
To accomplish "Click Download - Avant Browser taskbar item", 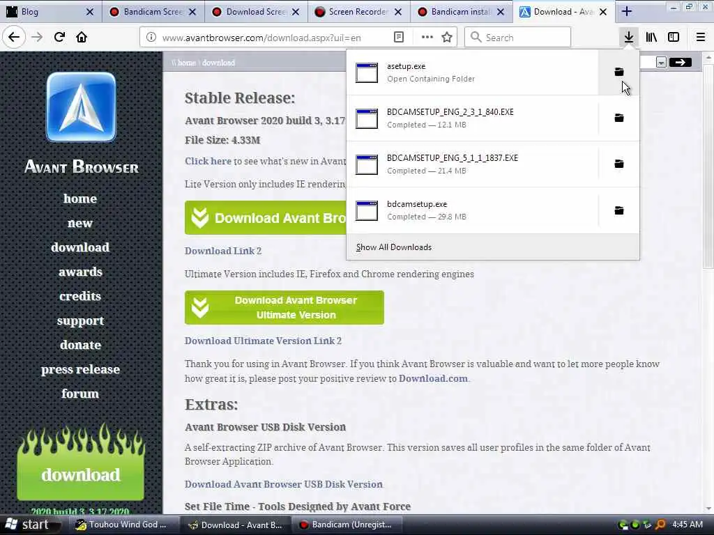I will (236, 525).
